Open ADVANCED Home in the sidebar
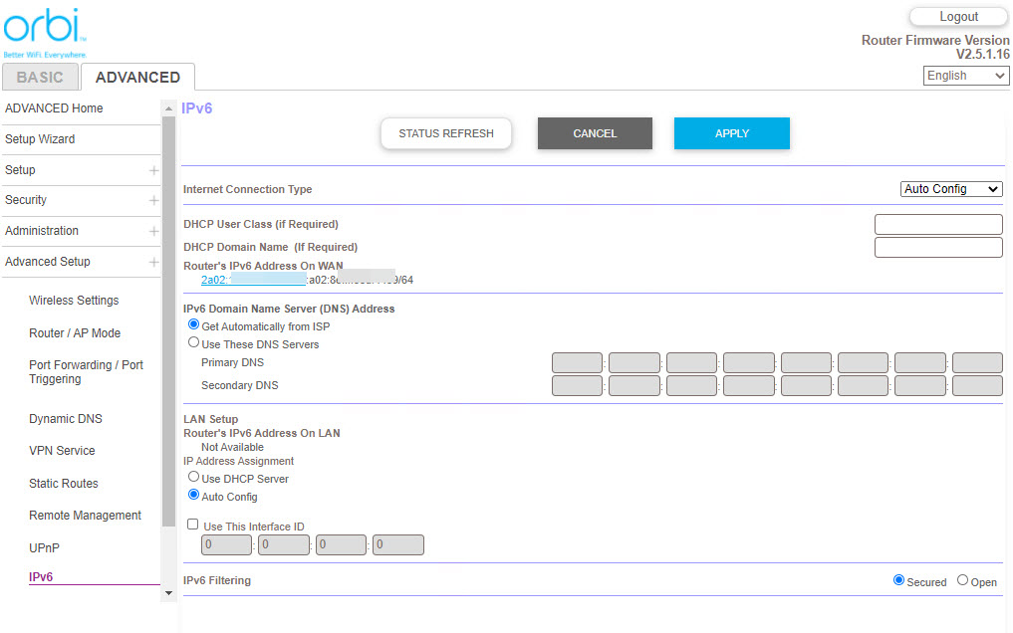This screenshot has width=1013, height=633. (x=54, y=108)
